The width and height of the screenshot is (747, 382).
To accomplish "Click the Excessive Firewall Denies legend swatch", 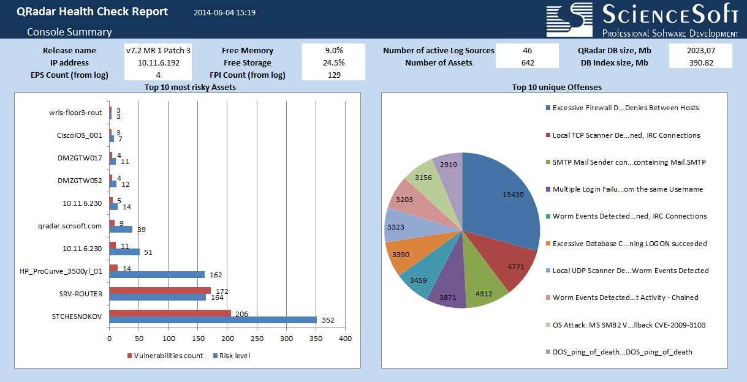I will 548,108.
